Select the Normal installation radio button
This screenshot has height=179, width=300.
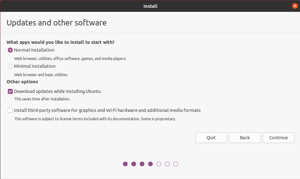(x=10, y=50)
